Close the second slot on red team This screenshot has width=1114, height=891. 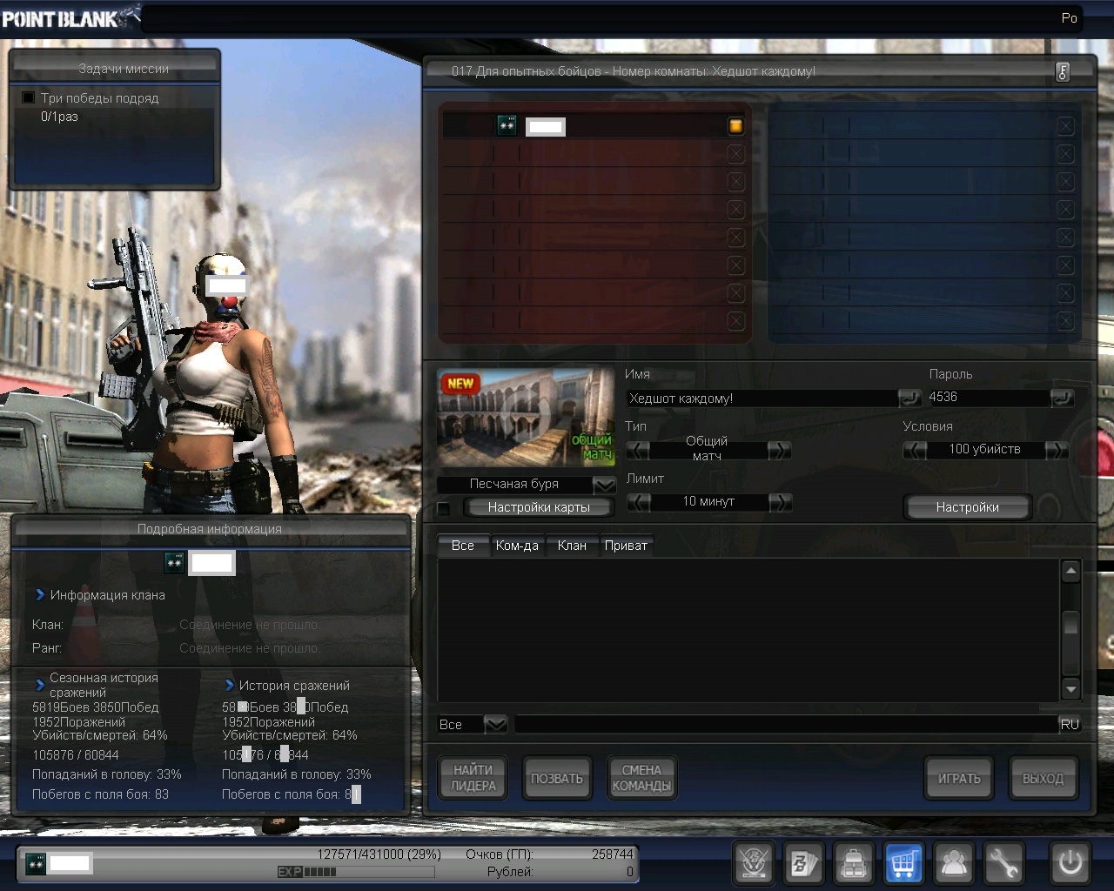735,154
